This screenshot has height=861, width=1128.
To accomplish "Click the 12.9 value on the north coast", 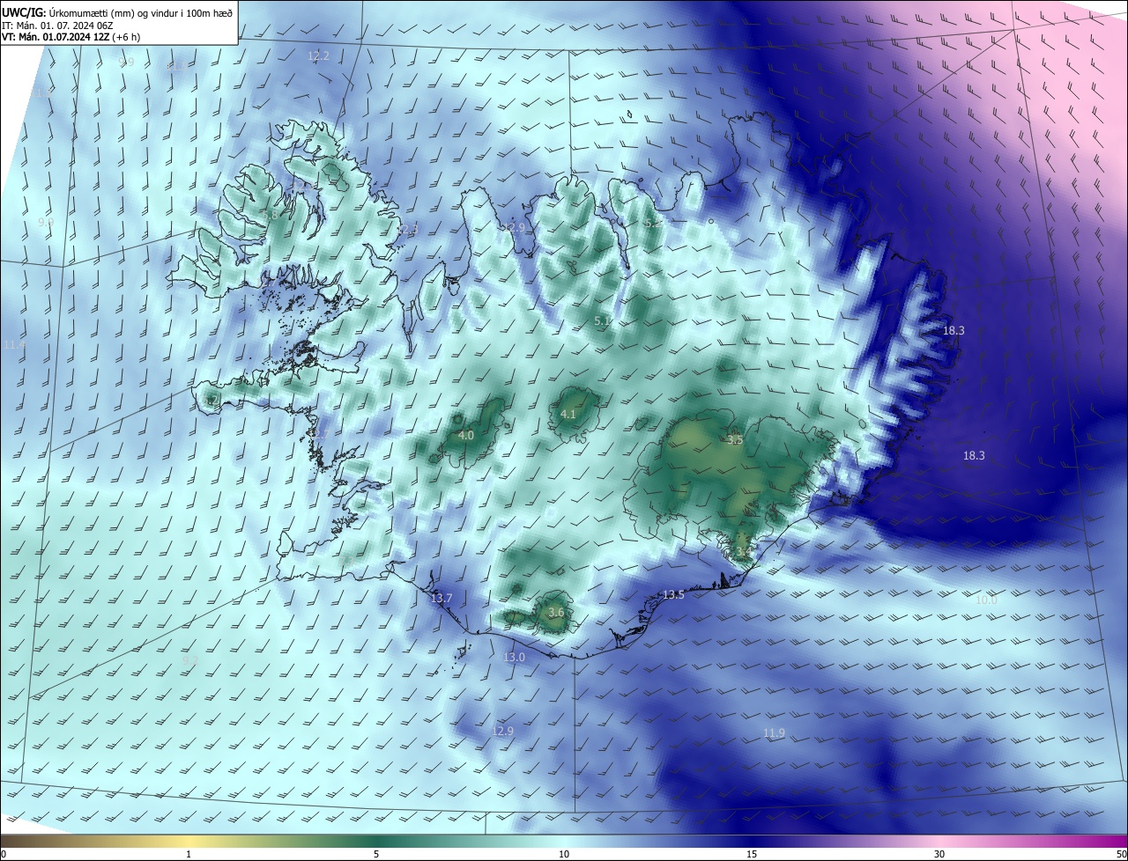I will (514, 227).
